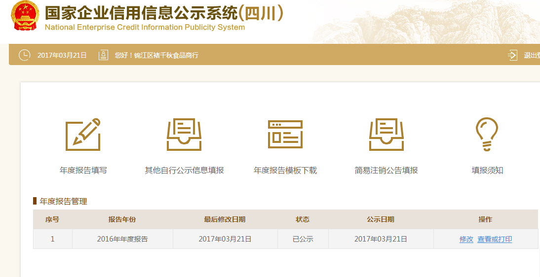540x277 pixels.
Task: Click the tray icon above 简易注销公告填报
Action: [386, 135]
